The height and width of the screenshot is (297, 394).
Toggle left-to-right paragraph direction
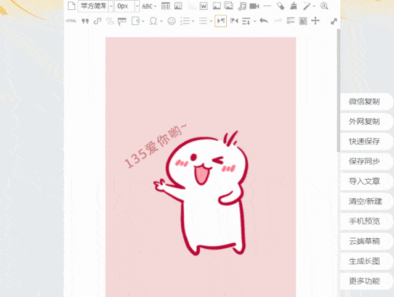tap(220, 21)
